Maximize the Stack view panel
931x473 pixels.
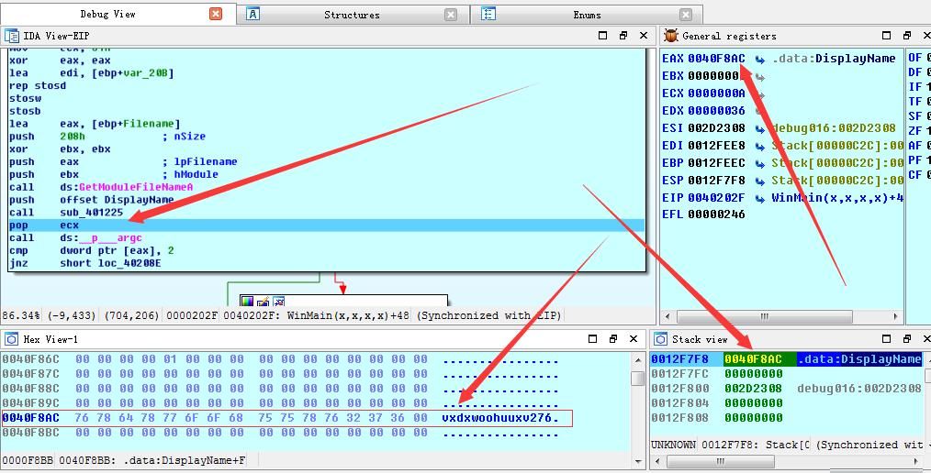(886, 338)
